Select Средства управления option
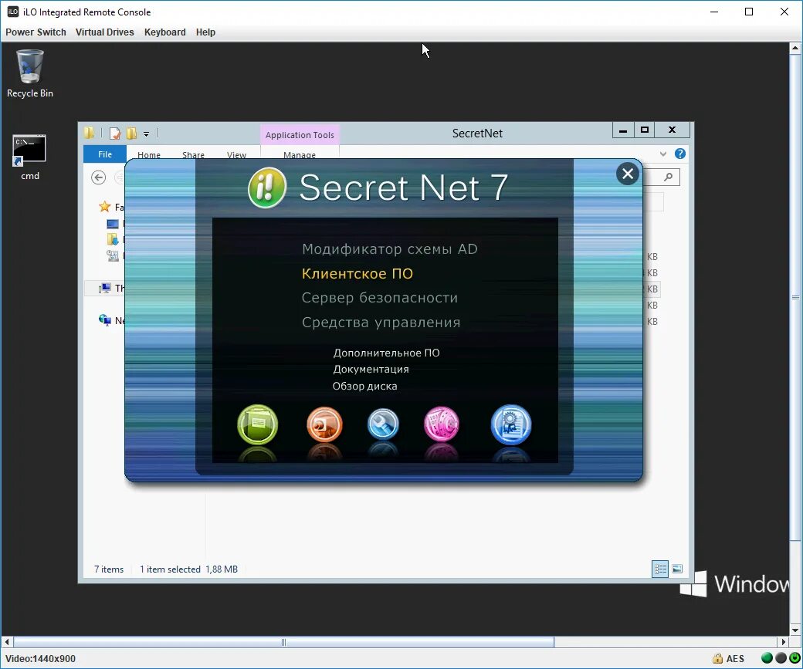Image resolution: width=803 pixels, height=669 pixels. click(x=381, y=323)
